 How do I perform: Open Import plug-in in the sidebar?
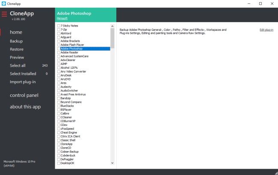(23, 82)
